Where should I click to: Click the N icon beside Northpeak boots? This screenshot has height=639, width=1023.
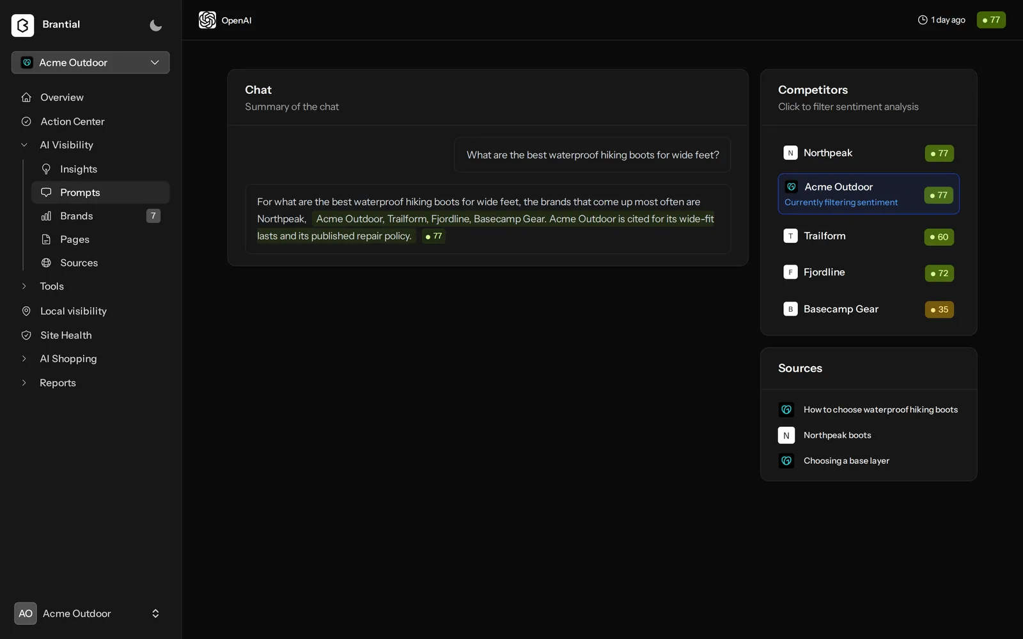coord(786,435)
